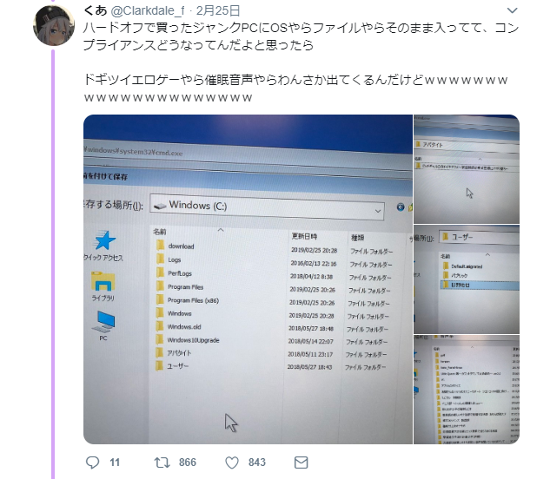Screen dimensions: 550x479
Task: Like the tweet with the heart icon
Action: tap(232, 463)
